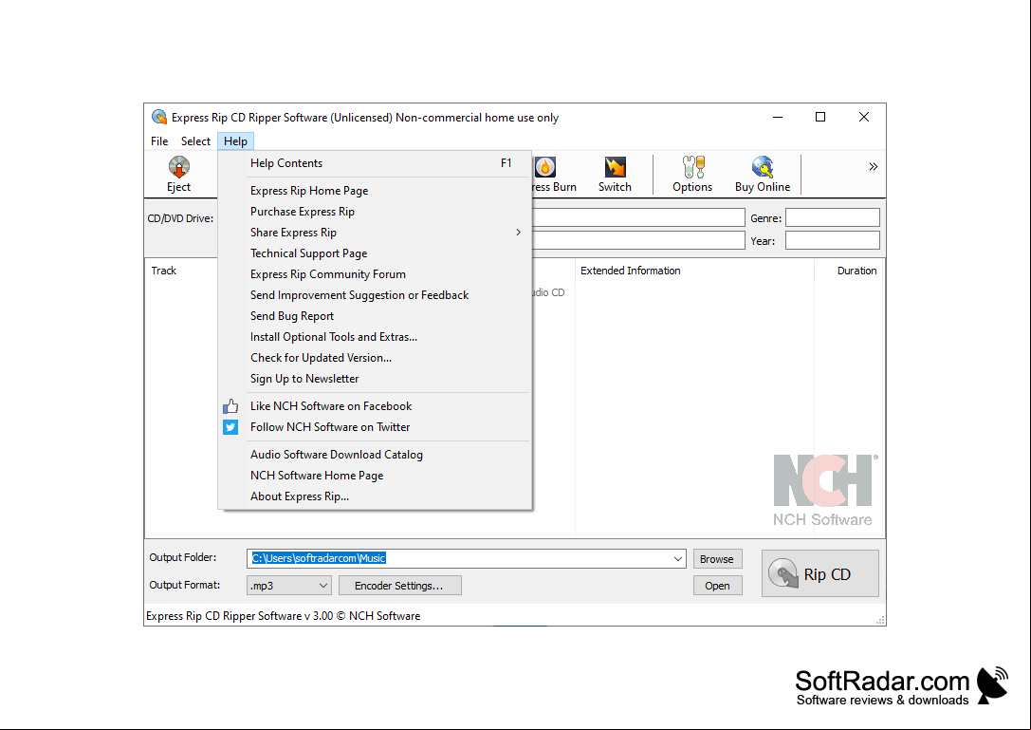Screen dimensions: 1031x730
Task: Expand the Share Express Rip submenu arrow
Action: click(x=518, y=233)
